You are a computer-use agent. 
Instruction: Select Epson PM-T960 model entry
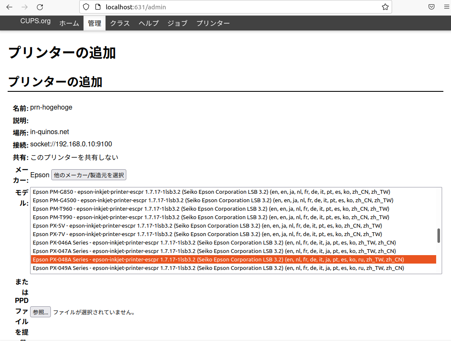[x=234, y=209]
